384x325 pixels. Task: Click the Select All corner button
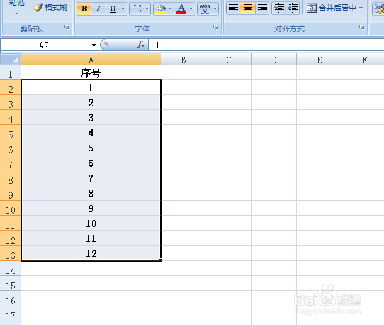pyautogui.click(x=11, y=60)
